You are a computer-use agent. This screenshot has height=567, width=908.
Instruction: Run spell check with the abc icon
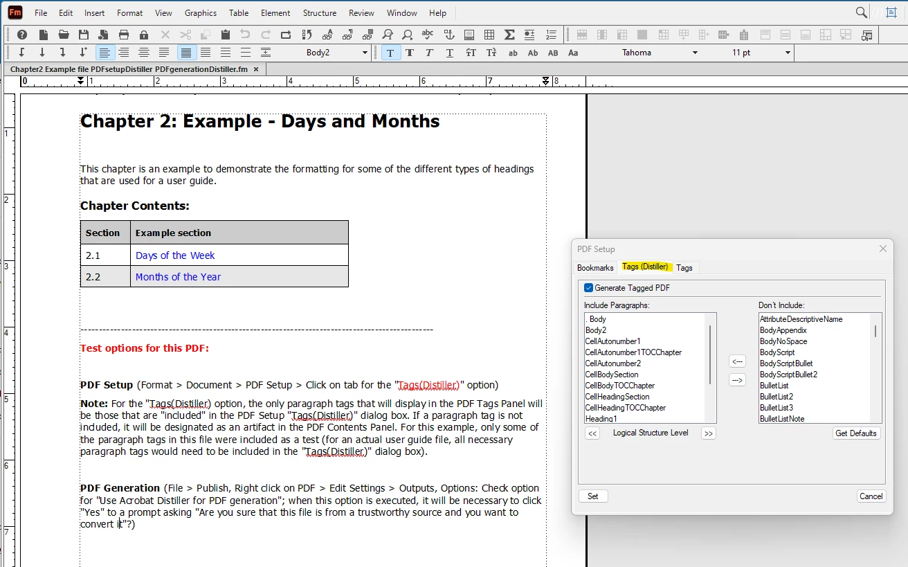pos(428,35)
